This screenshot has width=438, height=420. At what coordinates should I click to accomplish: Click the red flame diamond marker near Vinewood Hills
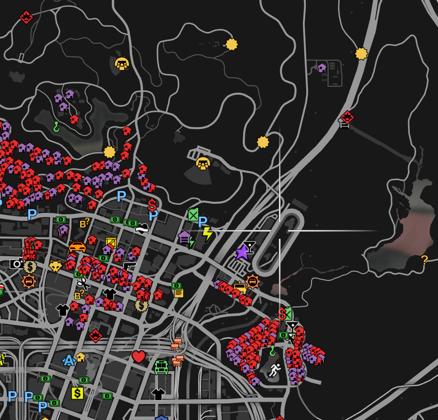(26, 17)
